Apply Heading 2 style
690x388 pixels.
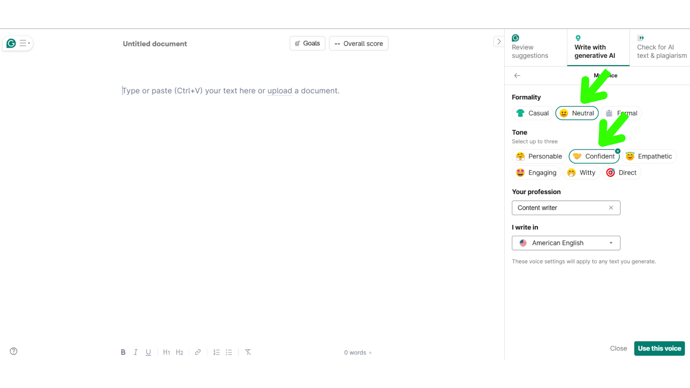tap(179, 352)
